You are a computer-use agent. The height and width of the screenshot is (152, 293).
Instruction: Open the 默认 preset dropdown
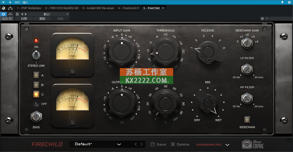[49, 14]
